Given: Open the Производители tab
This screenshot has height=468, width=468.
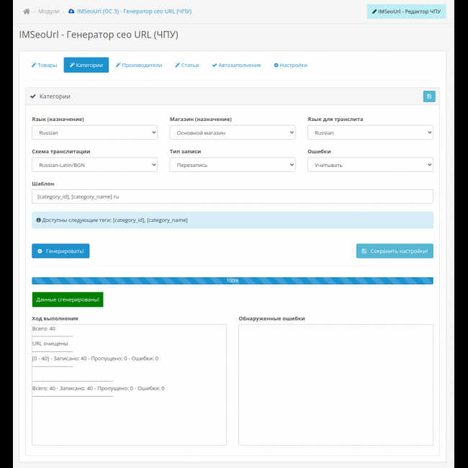Looking at the screenshot, I should tap(139, 65).
